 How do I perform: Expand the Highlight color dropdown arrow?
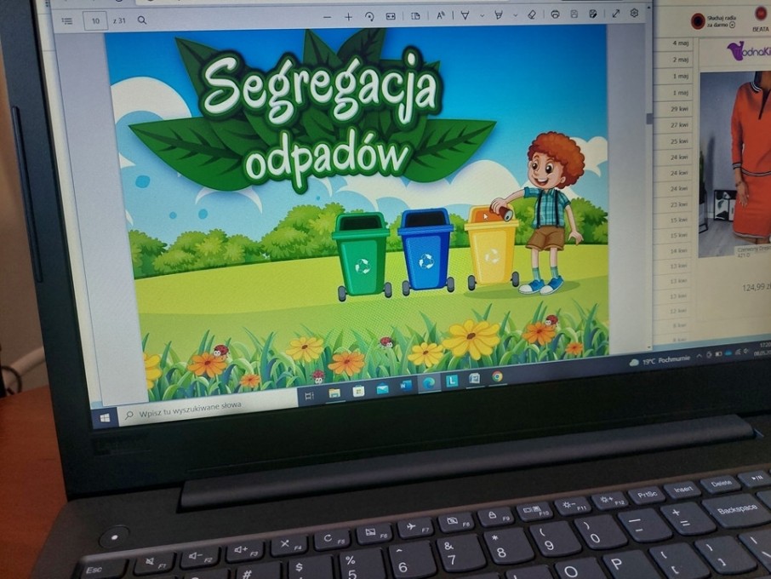click(x=515, y=15)
